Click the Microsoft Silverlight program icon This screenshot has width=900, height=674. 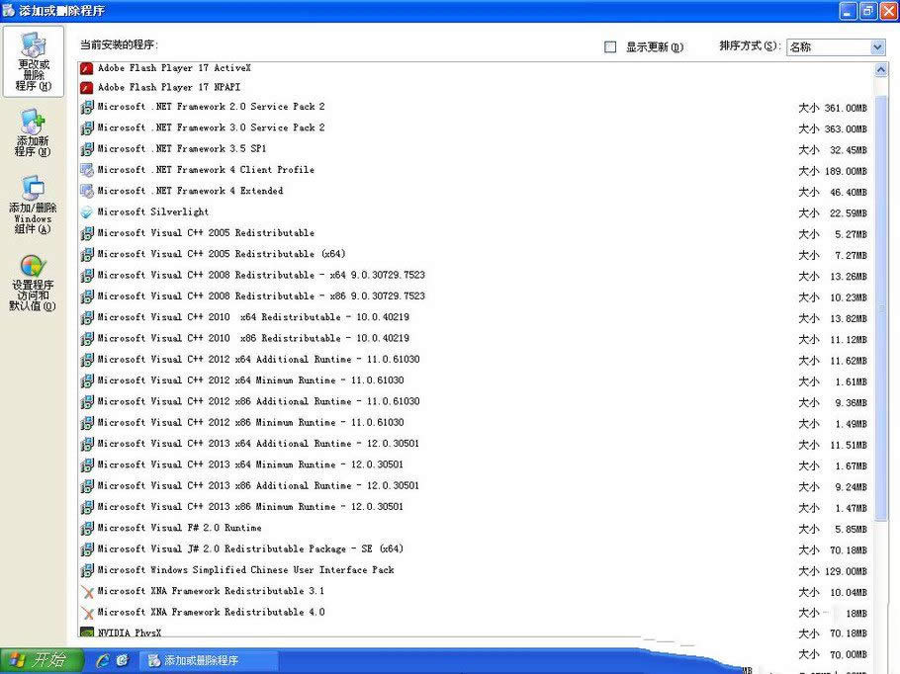click(x=87, y=211)
